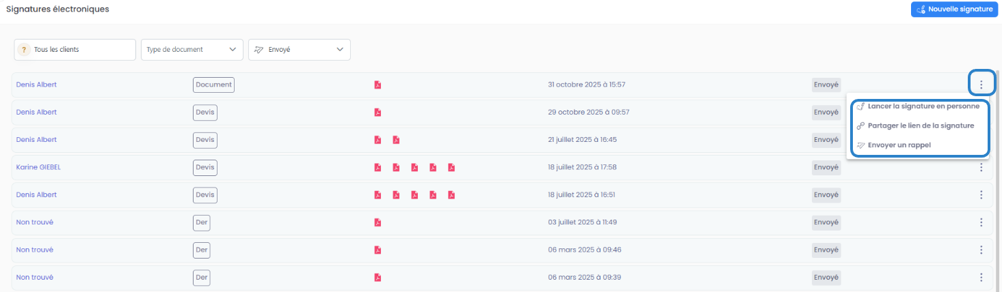Screen dimensions: 1002x292
Task: Click the Nouvelle signature button
Action: click(954, 10)
